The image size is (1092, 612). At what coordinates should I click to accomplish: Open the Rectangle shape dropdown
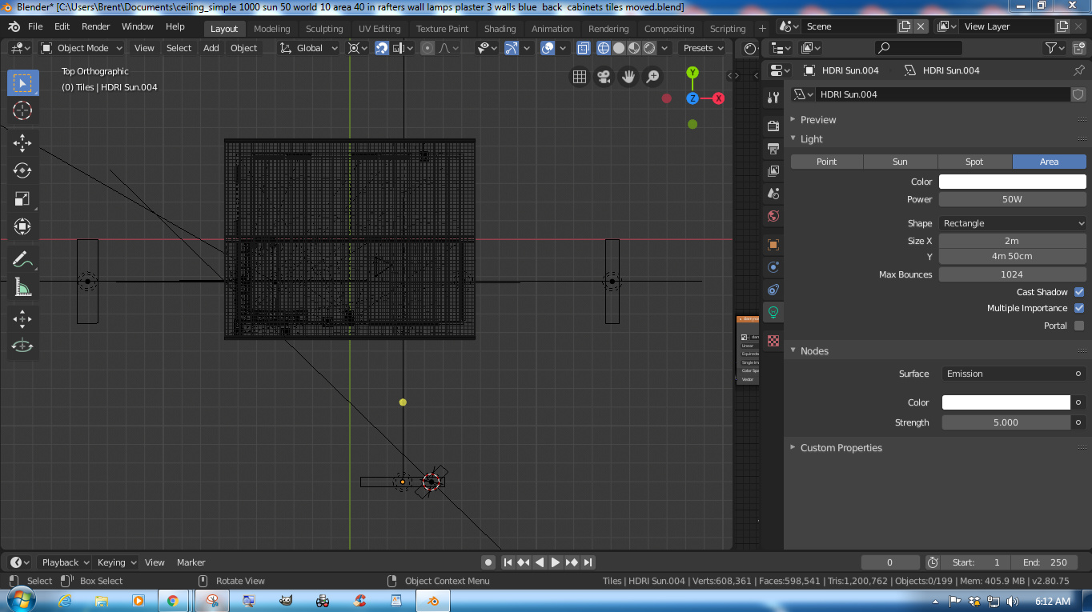(1013, 223)
